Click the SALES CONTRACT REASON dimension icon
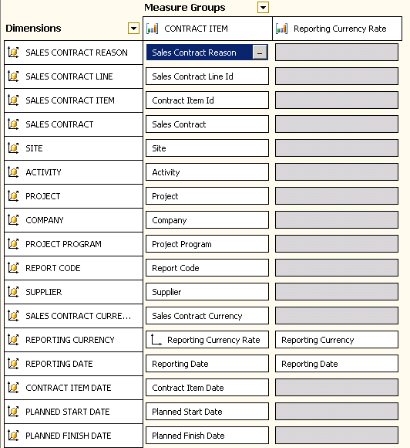 click(13, 53)
